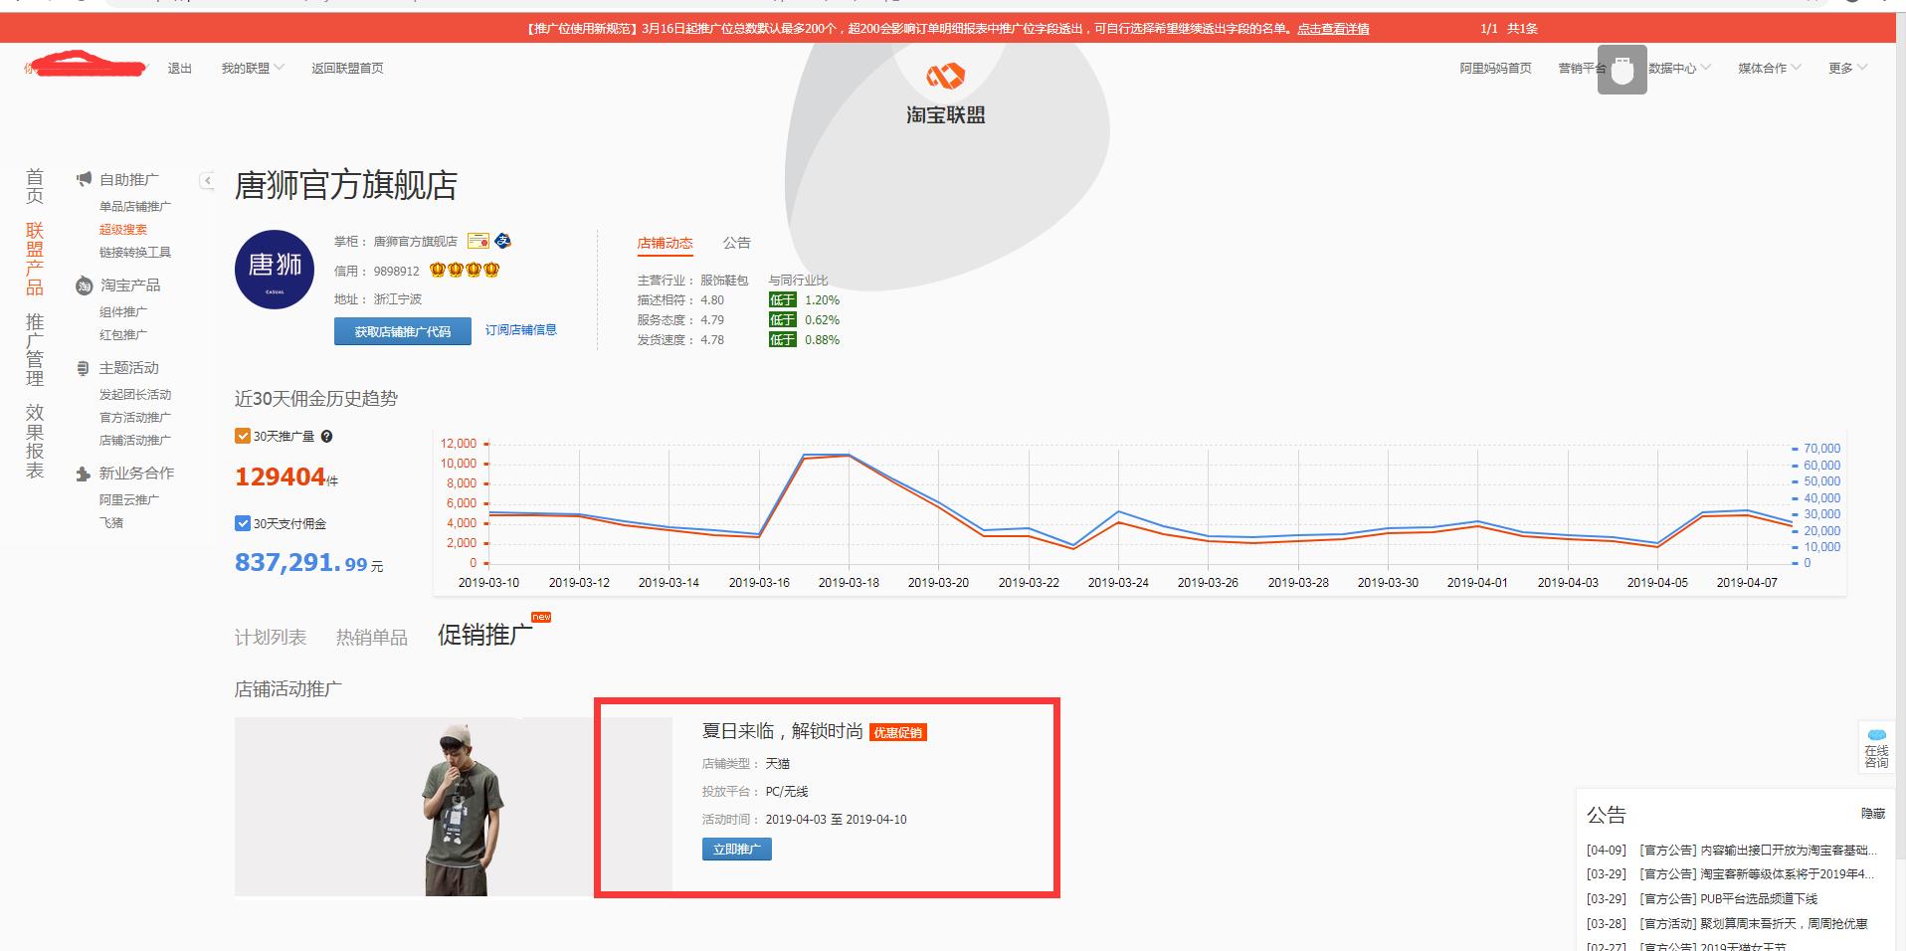Screen dimensions: 1906x951
Task: Open the help icon next to 30天推广量
Action: coord(326,436)
